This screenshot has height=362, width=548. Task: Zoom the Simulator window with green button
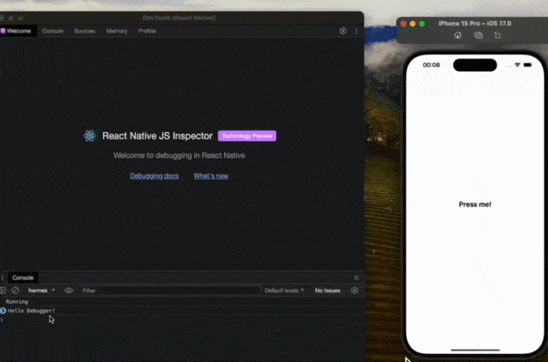click(x=422, y=24)
